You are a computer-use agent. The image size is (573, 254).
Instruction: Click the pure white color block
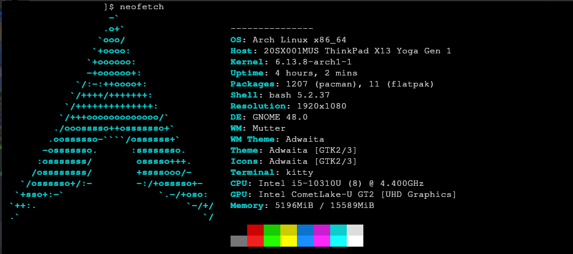pos(355,241)
